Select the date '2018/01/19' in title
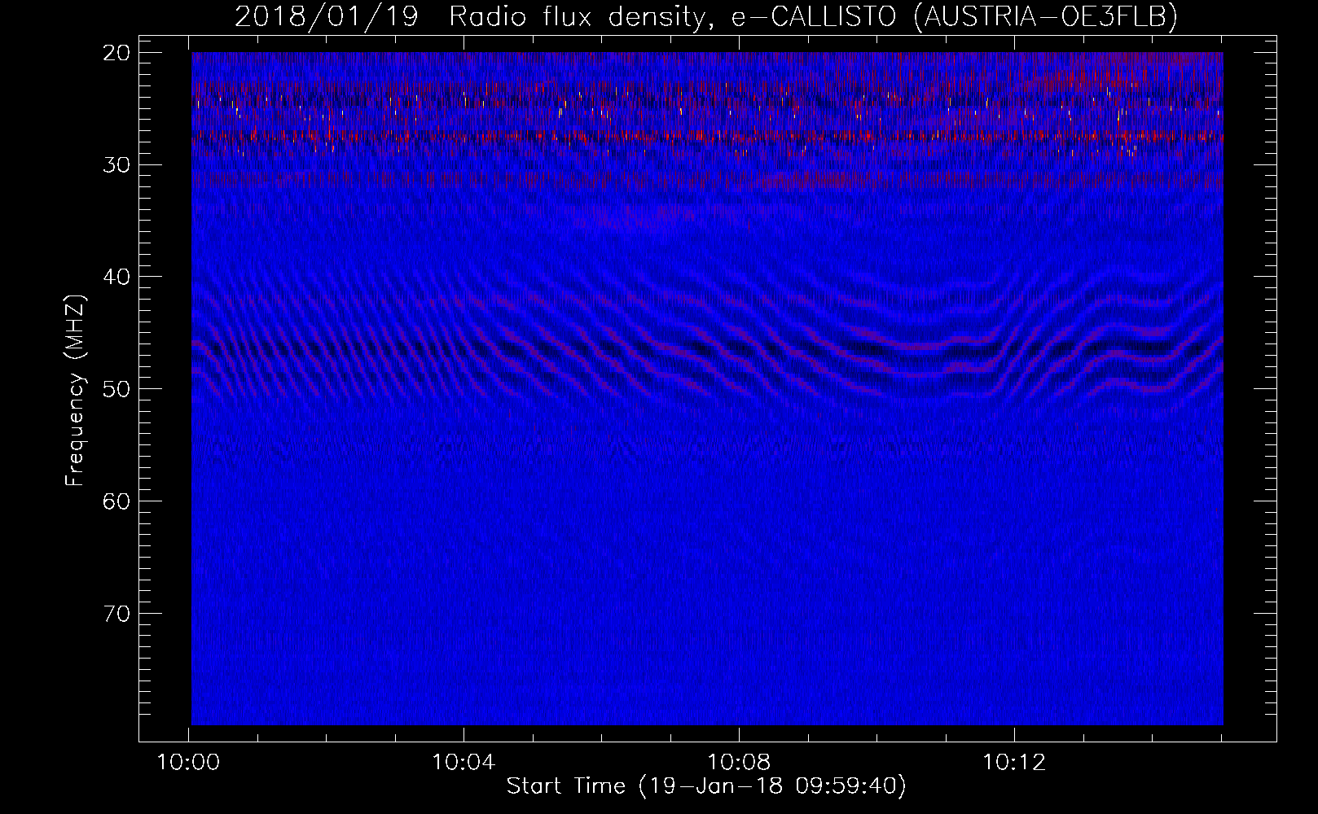1318x814 pixels. [x=327, y=17]
